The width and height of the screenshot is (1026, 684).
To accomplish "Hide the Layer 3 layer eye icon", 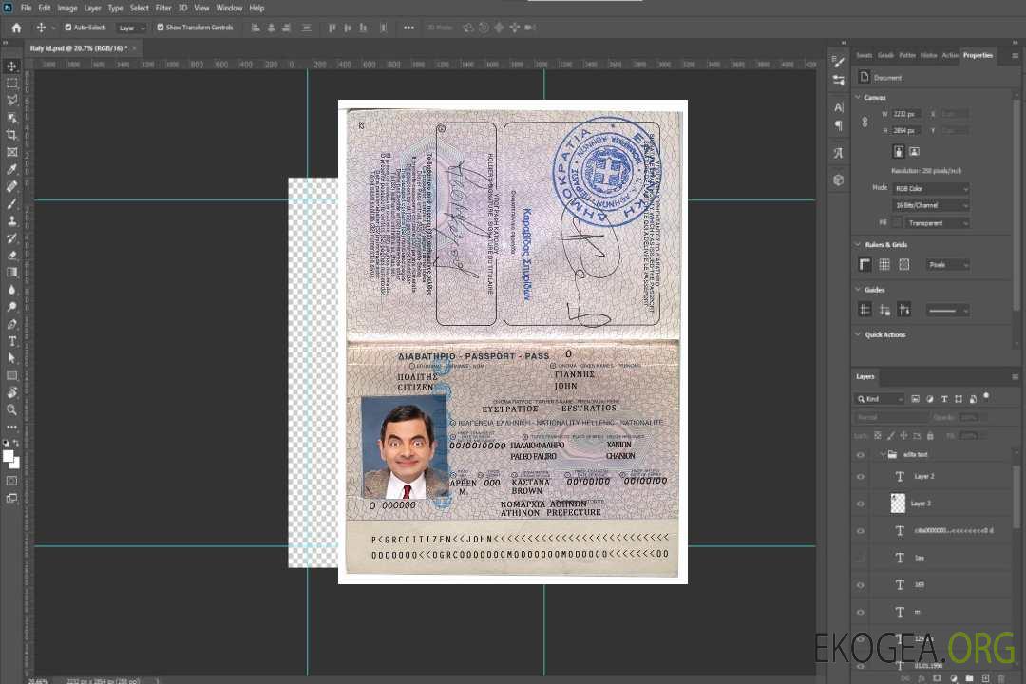I will point(861,503).
